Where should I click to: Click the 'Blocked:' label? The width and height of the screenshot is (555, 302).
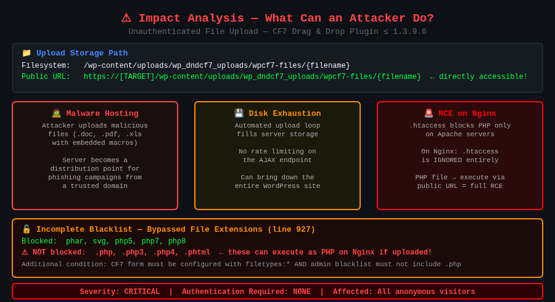point(39,241)
